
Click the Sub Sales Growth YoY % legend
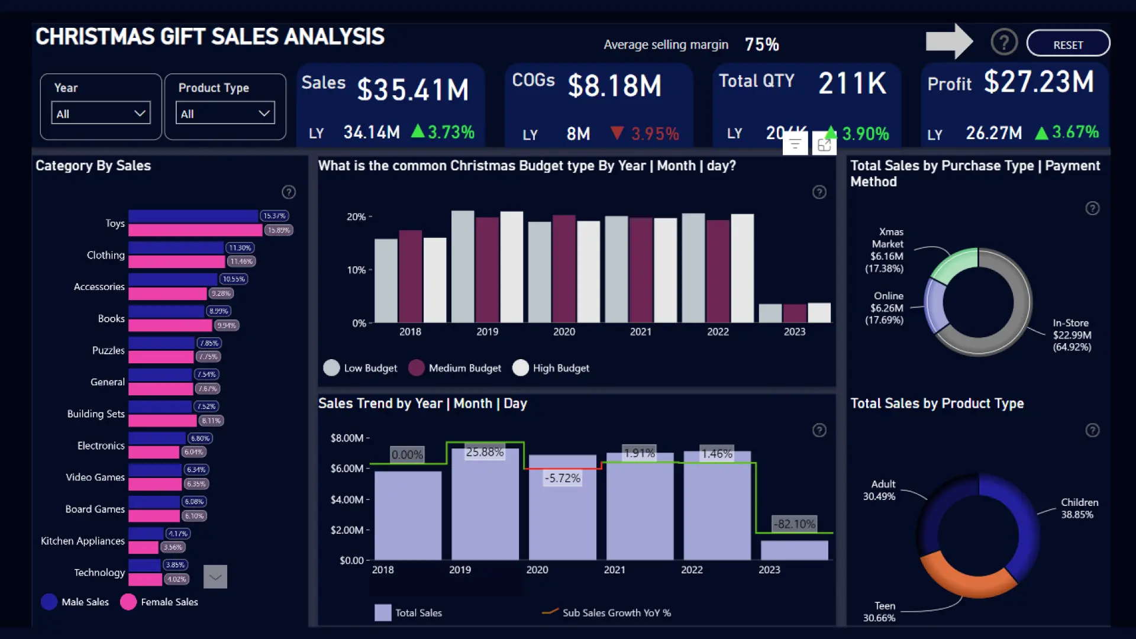tap(606, 613)
